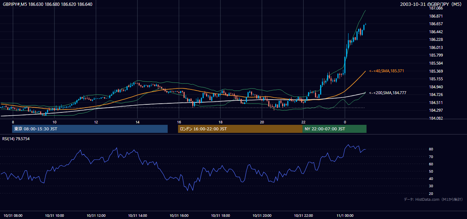Image resolution: width=467 pixels, height=219 pixels.
Task: Click price axis value 185.155
Action: pos(436,79)
